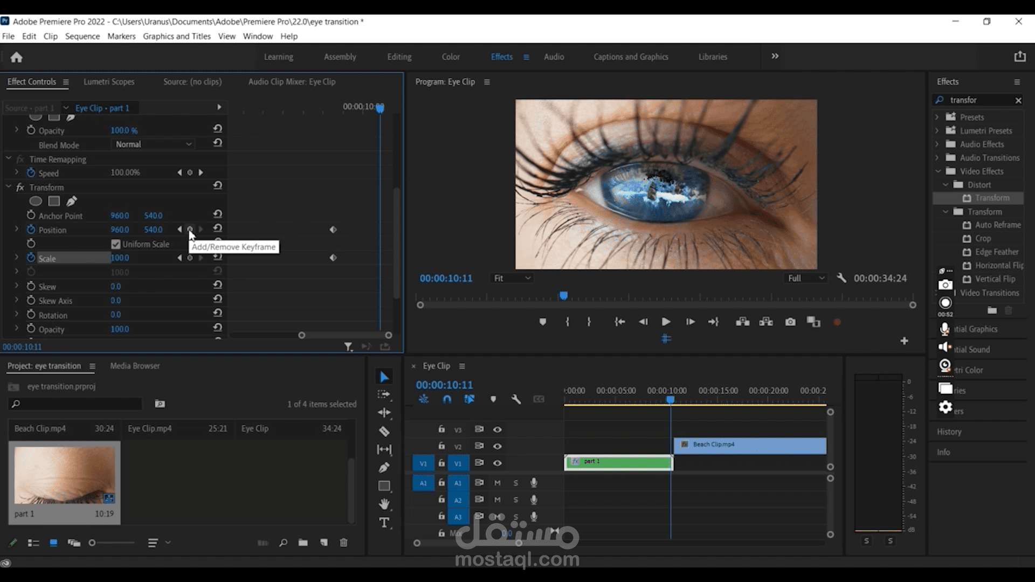The height and width of the screenshot is (582, 1035).
Task: Open Quick Export share icon
Action: pyautogui.click(x=1020, y=57)
